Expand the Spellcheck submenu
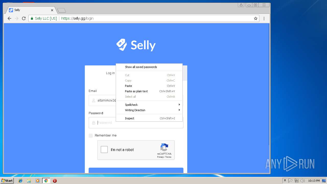Screen dimensions: 327x184 [x=149, y=105]
